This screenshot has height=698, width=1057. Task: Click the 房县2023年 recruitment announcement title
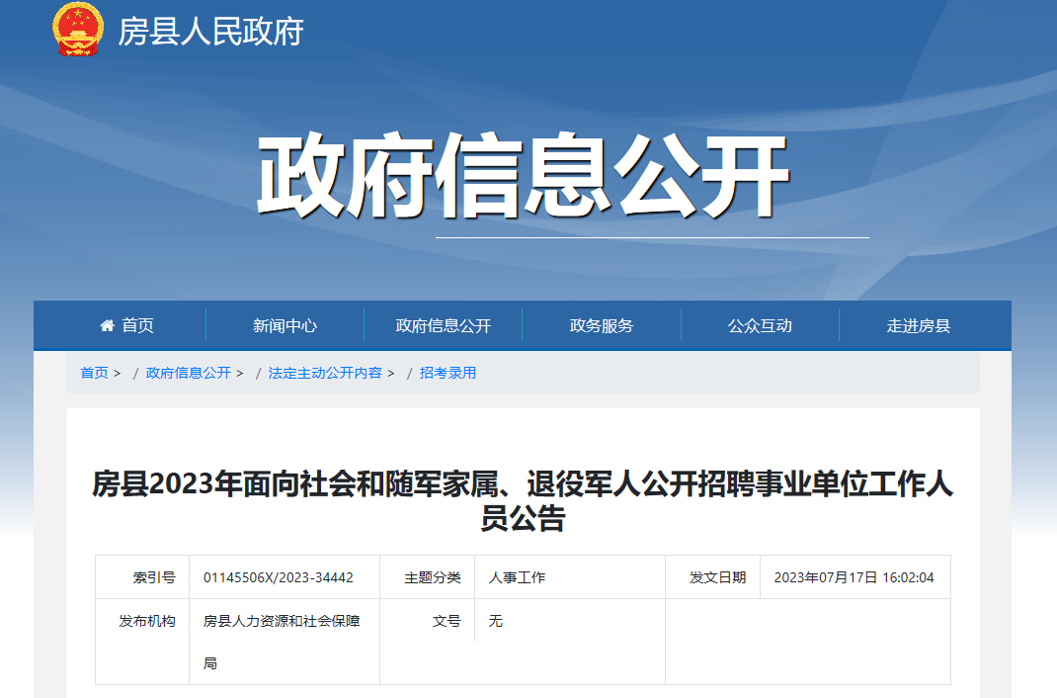523,500
